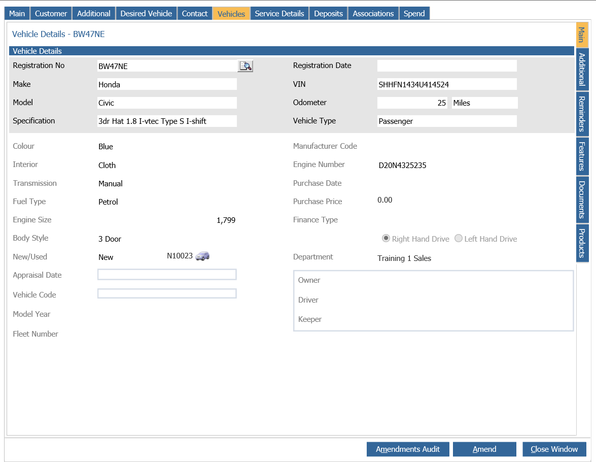Click the car icon next to N10023
The width and height of the screenshot is (596, 462).
pos(202,256)
